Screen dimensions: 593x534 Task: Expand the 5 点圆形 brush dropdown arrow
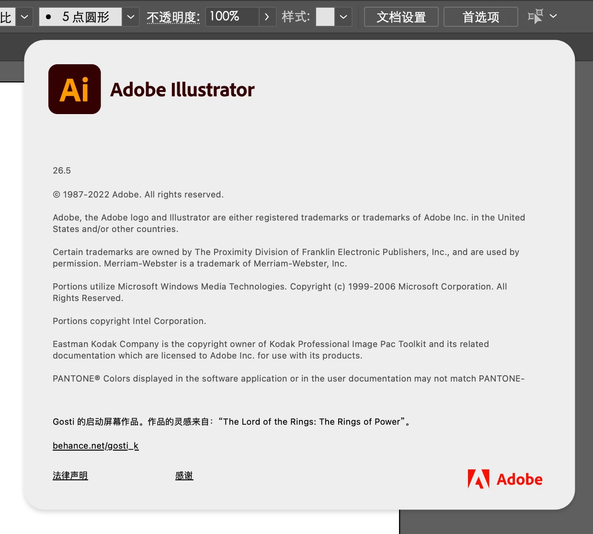[130, 17]
